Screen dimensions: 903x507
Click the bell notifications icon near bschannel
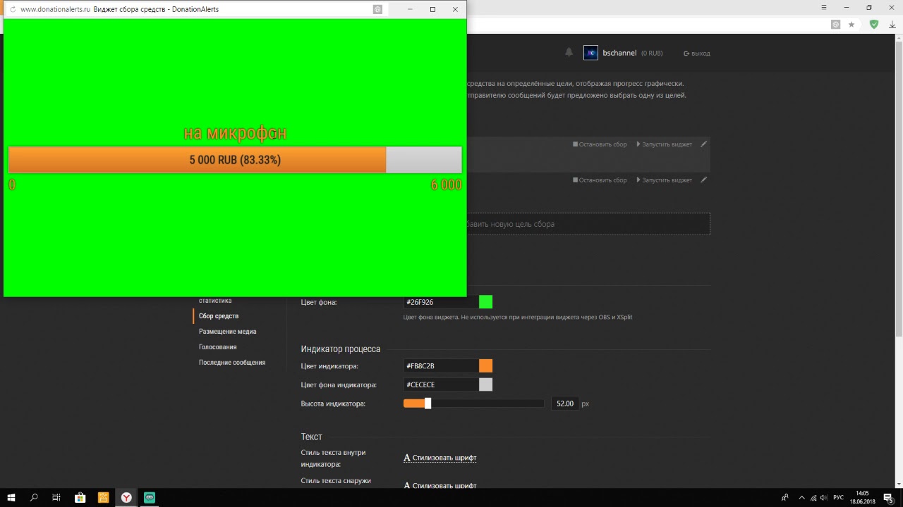click(569, 52)
